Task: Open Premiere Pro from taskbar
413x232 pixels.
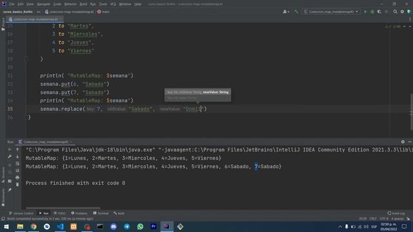Action: (154, 226)
